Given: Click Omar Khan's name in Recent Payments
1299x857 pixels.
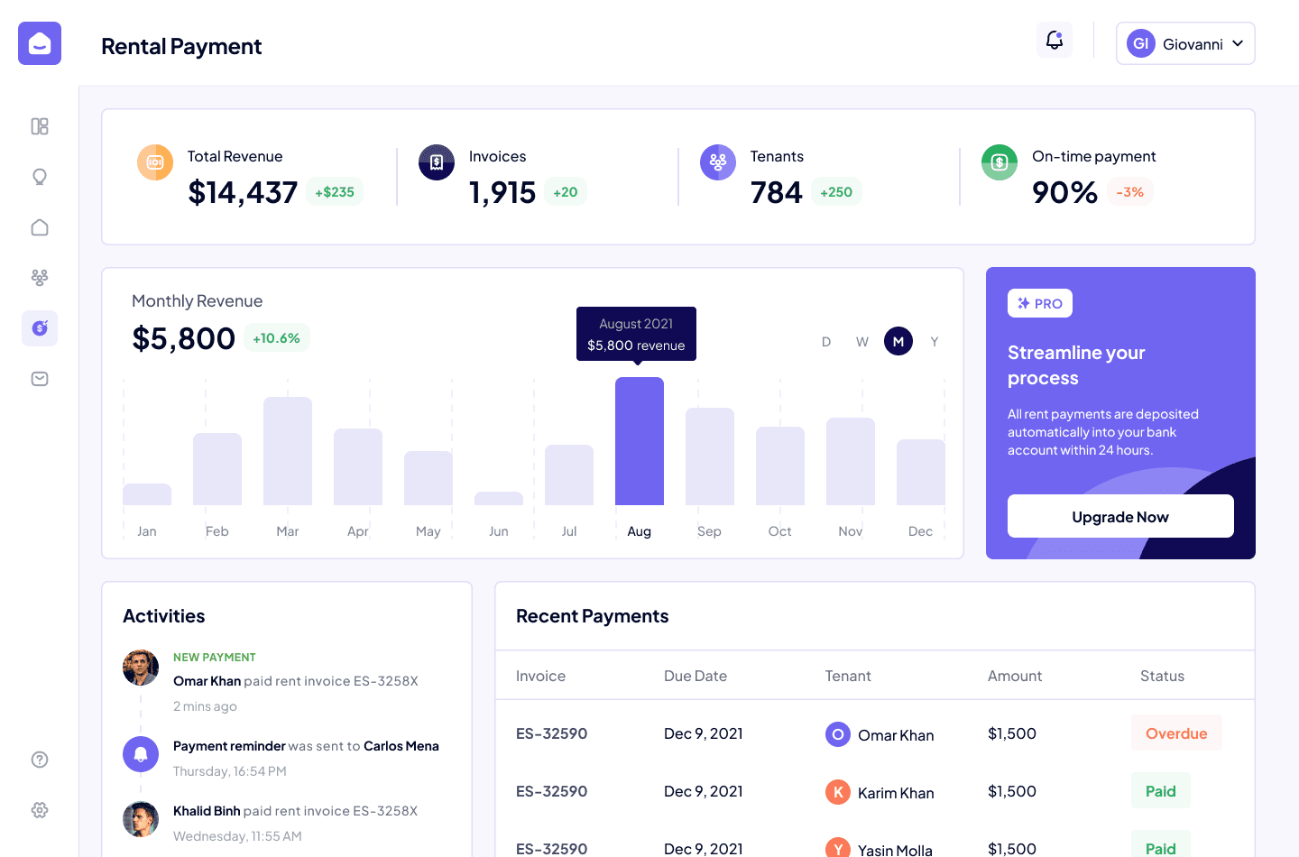Looking at the screenshot, I should tap(896, 735).
